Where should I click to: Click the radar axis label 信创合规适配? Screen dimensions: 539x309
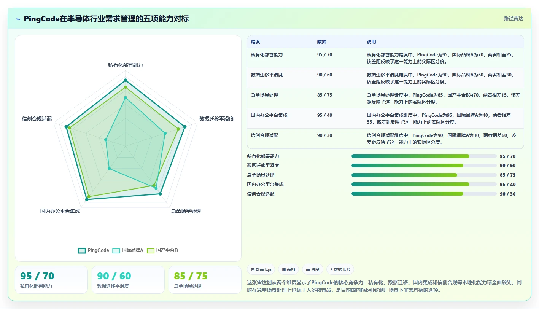coord(37,119)
